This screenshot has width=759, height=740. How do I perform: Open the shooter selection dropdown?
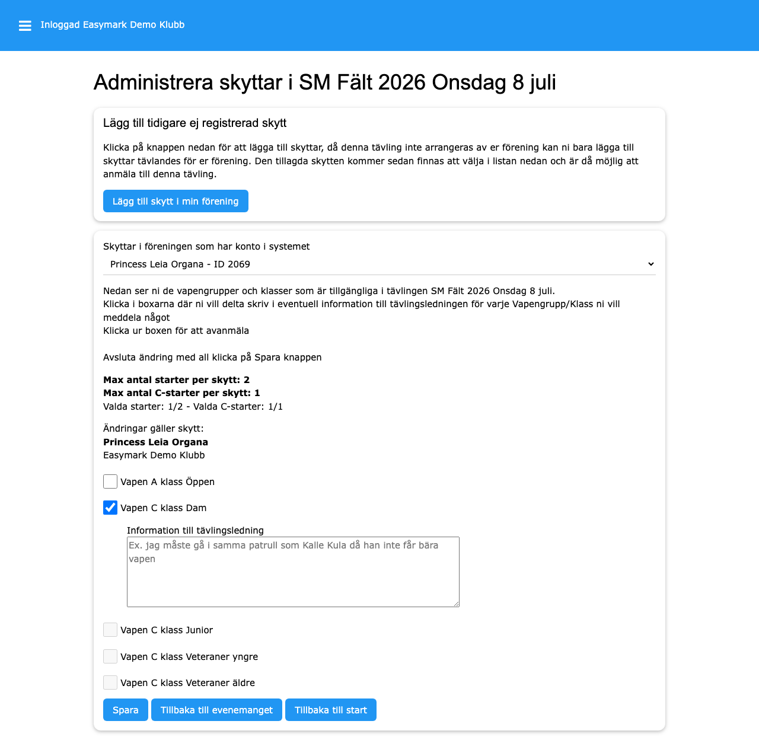point(379,264)
